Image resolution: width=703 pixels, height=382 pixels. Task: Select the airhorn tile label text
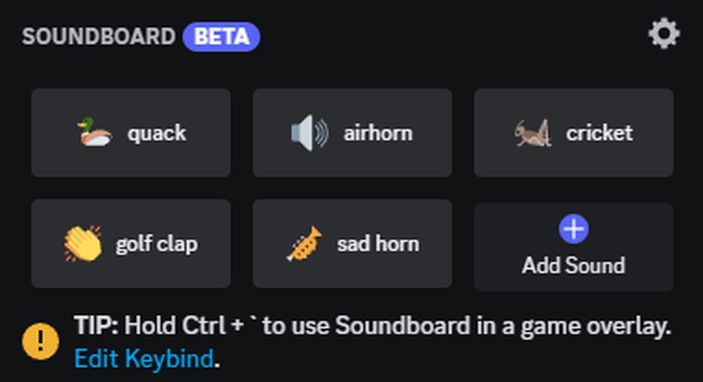pos(378,133)
